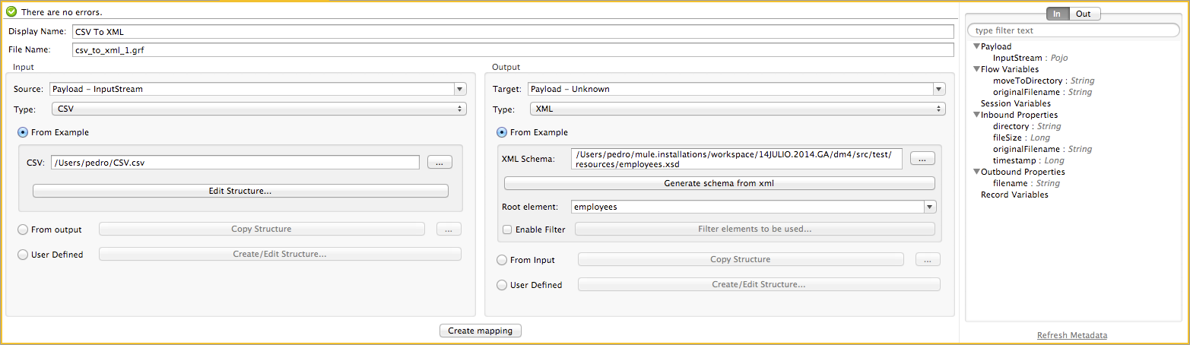Image resolution: width=1190 pixels, height=345 pixels.
Task: Switch to the In tab
Action: (x=1058, y=14)
